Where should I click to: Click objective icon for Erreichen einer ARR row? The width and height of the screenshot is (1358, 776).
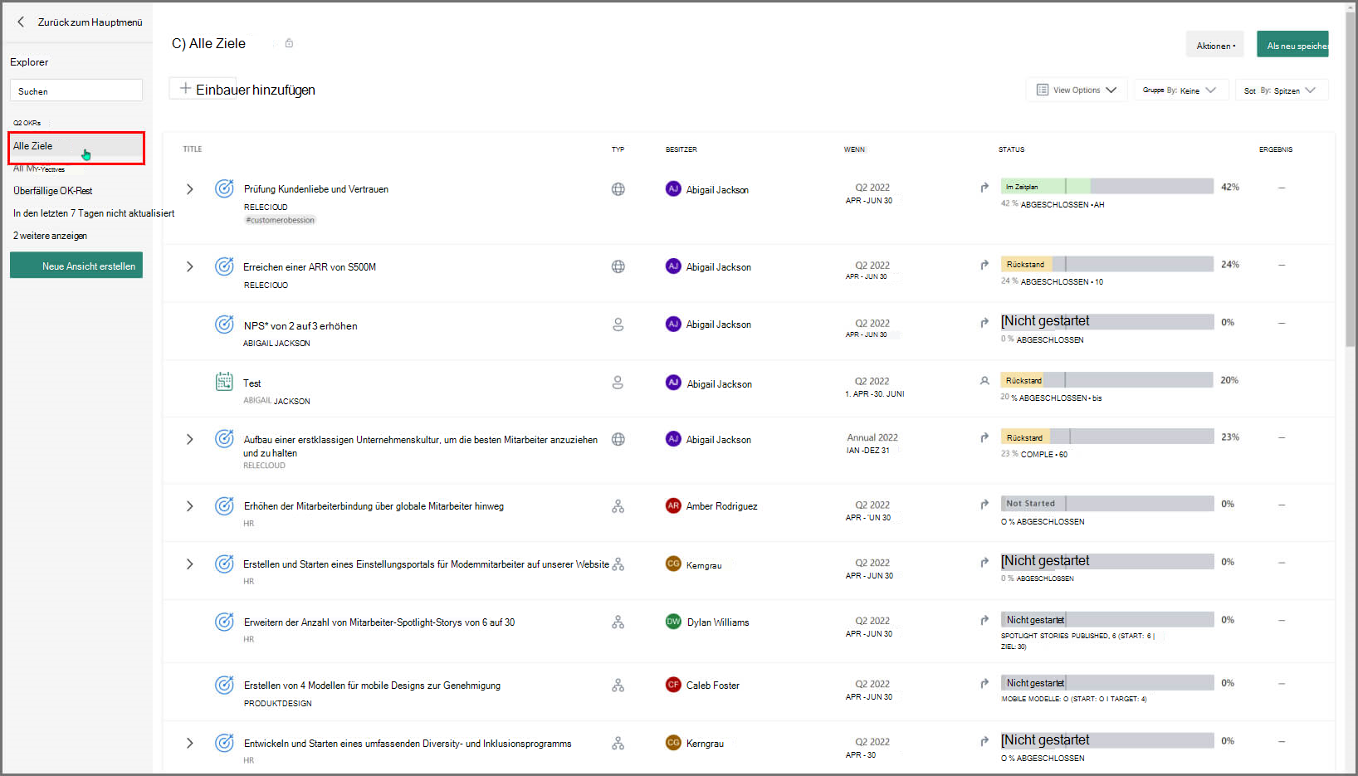tap(224, 266)
